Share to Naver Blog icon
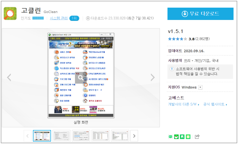The height and width of the screenshot is (144, 238). (x=170, y=137)
